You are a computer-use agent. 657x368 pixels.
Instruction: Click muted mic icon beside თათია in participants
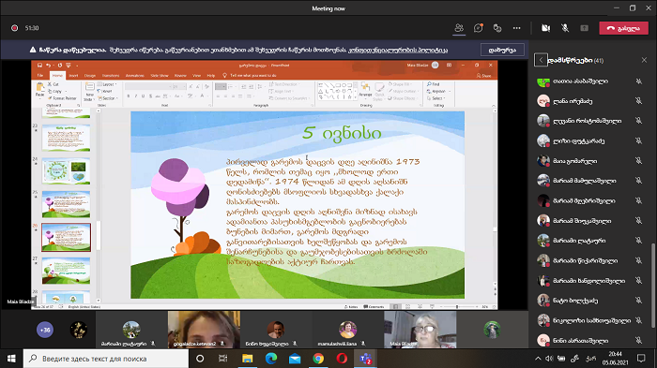click(638, 81)
